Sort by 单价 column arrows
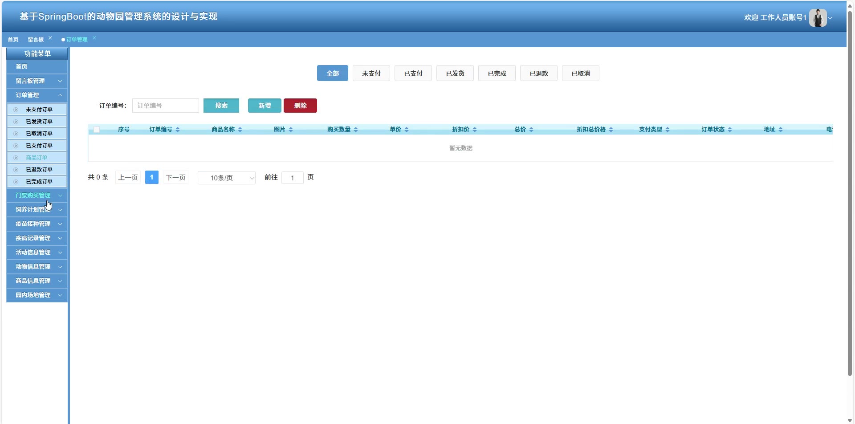Image resolution: width=855 pixels, height=424 pixels. click(x=407, y=130)
